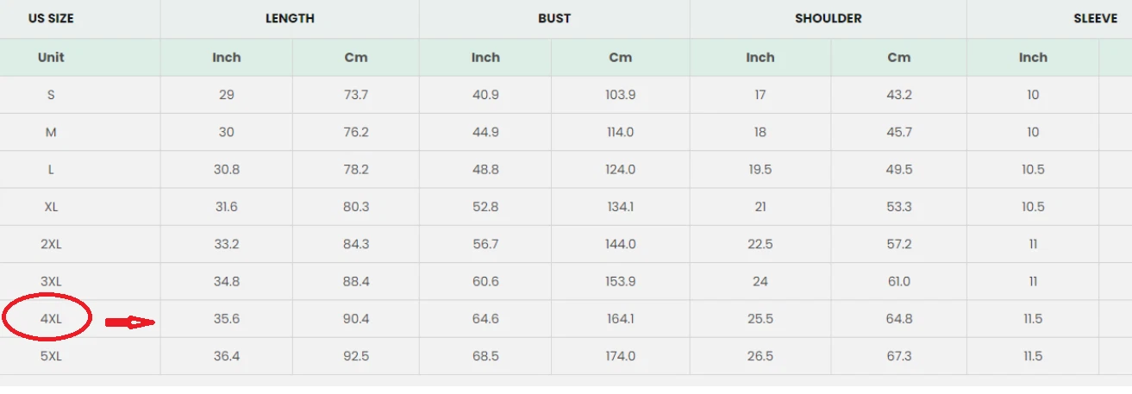Image resolution: width=1132 pixels, height=394 pixels.
Task: Click the 4XL length value 35.6
Action: pyautogui.click(x=227, y=319)
